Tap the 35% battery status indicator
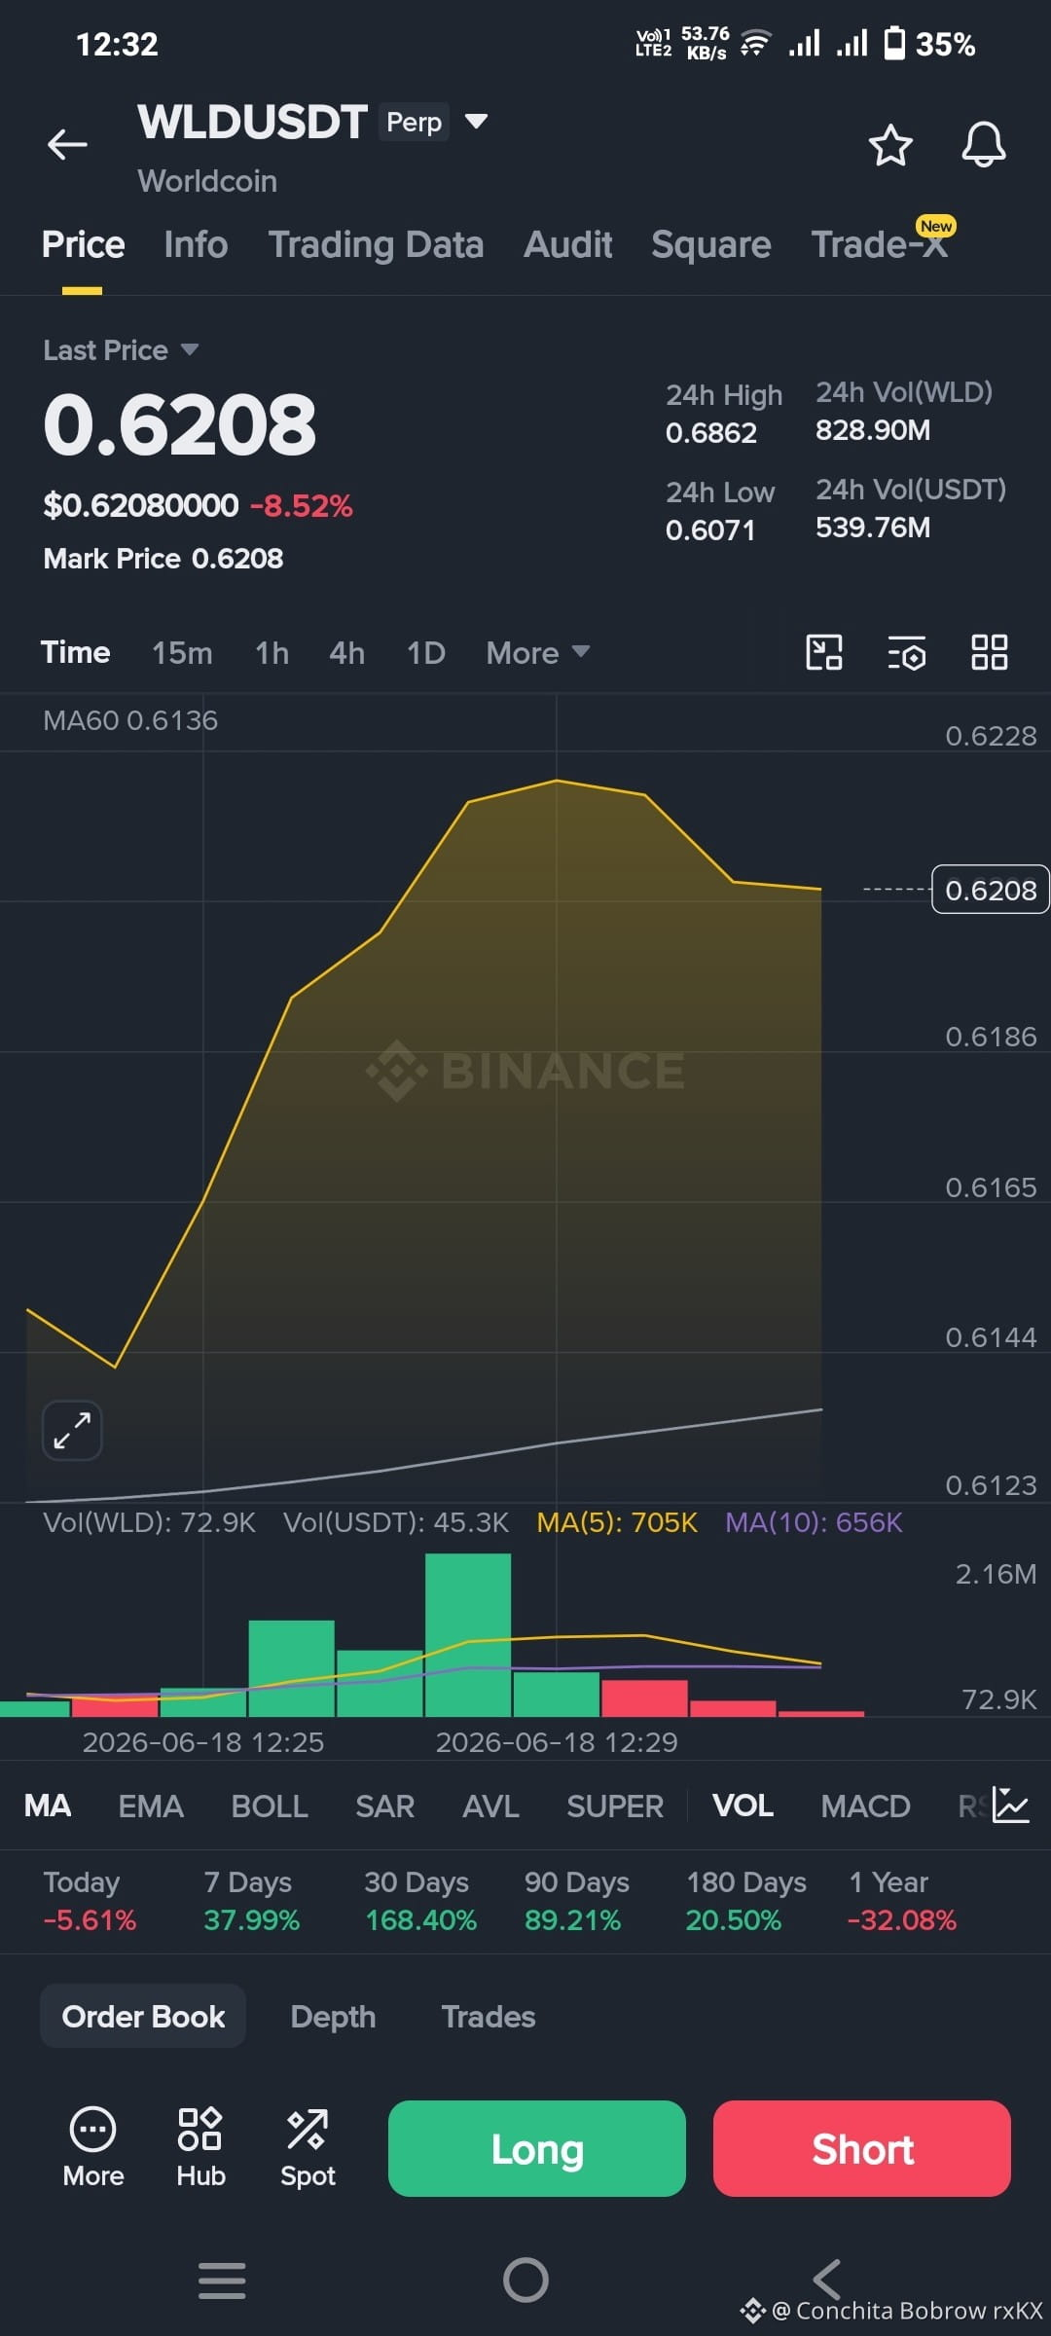 (x=929, y=44)
